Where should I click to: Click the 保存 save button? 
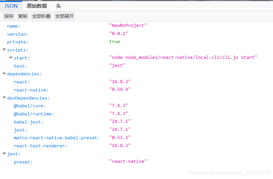click(9, 16)
